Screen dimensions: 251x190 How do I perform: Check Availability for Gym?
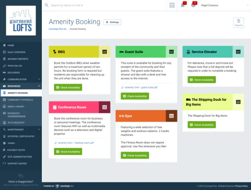coord(135,155)
